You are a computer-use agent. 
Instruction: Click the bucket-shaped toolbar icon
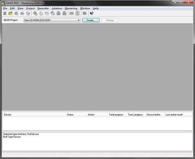[28, 13]
